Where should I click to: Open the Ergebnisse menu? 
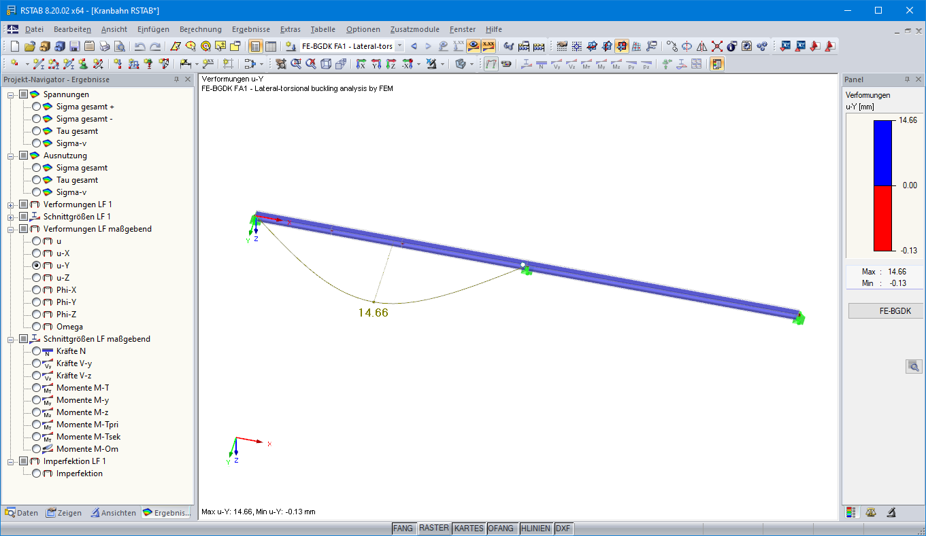click(251, 29)
